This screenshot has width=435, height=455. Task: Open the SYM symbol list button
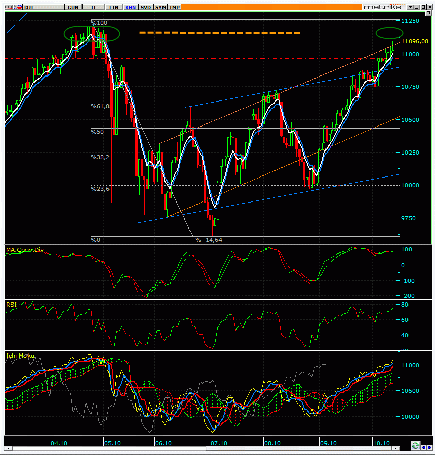160,7
